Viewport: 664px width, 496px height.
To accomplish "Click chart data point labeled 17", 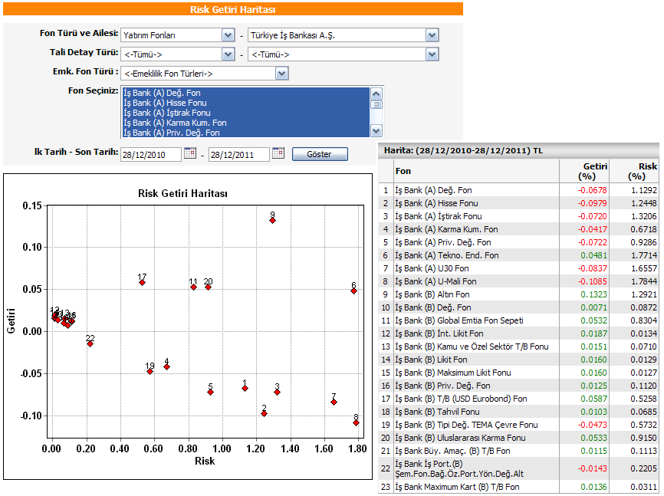I will pos(143,283).
